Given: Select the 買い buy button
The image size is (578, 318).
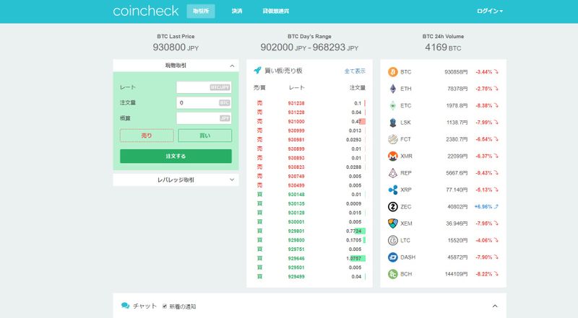Looking at the screenshot, I should pos(205,136).
